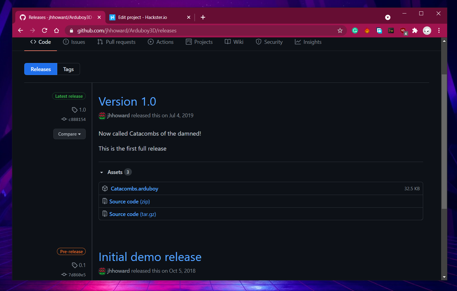Screen dimensions: 457x291
Task: Download Source code (zip)
Action: pyautogui.click(x=129, y=201)
